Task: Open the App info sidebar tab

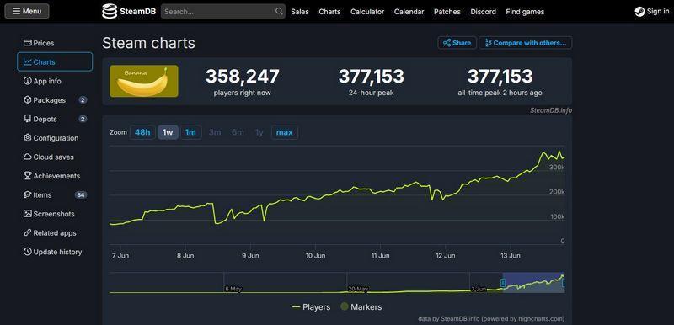Action: [55, 81]
